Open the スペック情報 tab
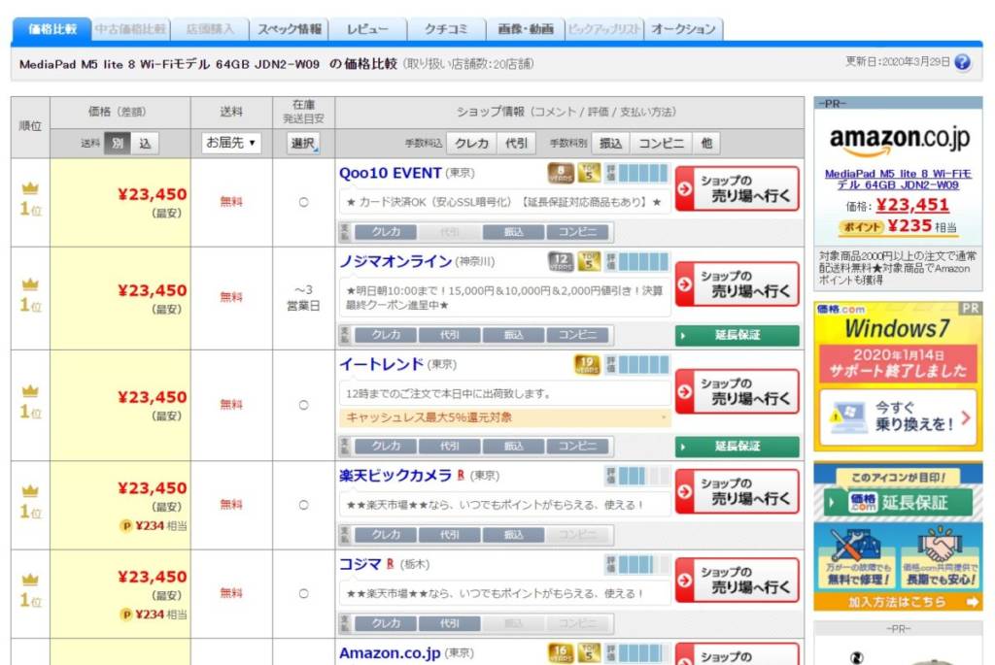Image resolution: width=995 pixels, height=665 pixels. pos(290,29)
